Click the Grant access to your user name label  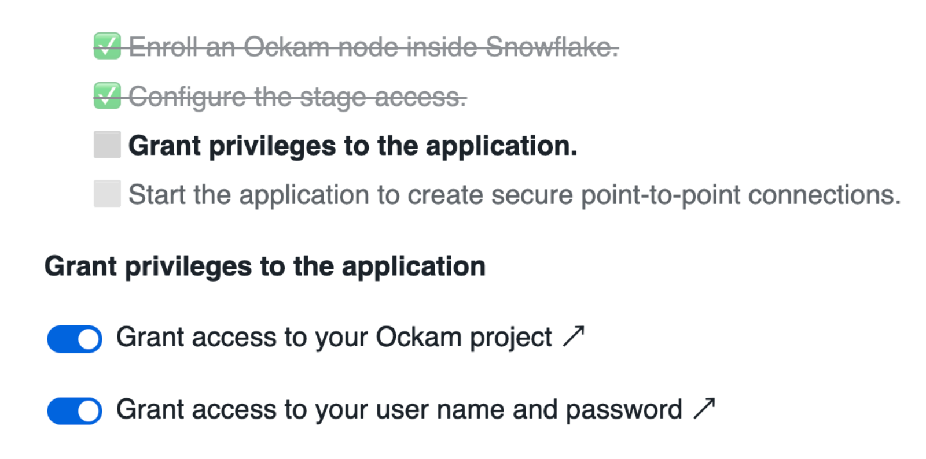pos(399,410)
